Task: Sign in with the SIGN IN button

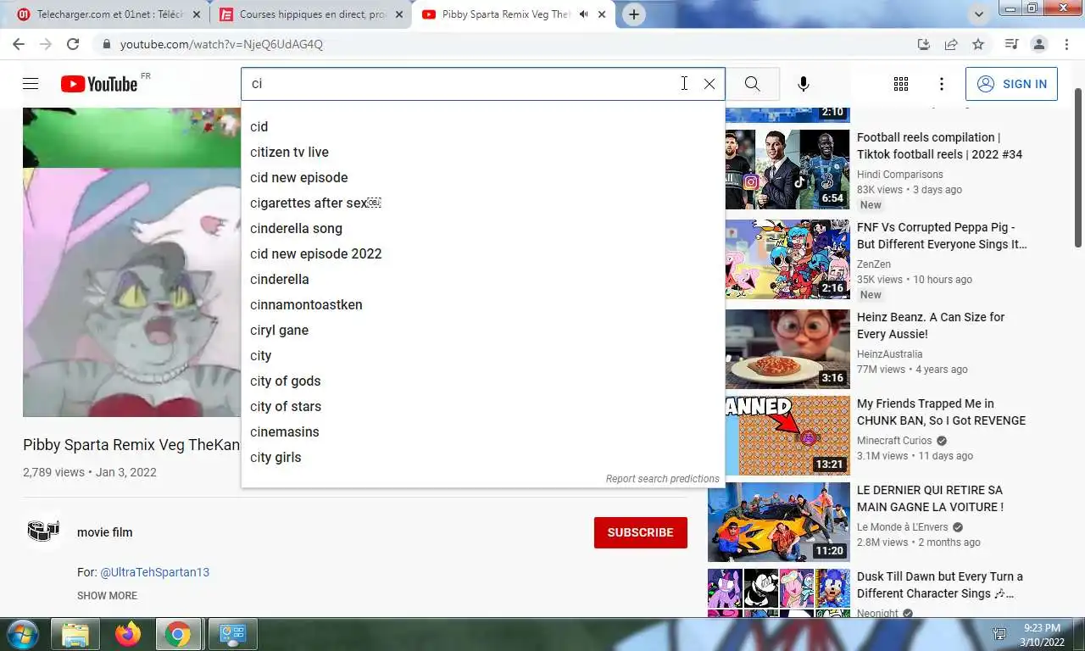Action: pos(1011,84)
